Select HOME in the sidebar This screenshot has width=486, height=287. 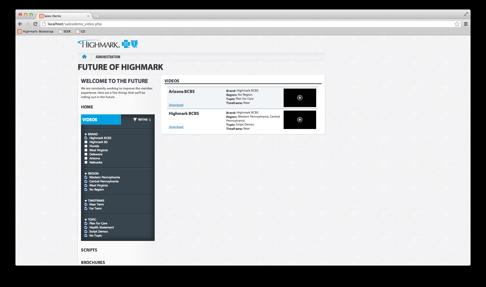coord(87,107)
